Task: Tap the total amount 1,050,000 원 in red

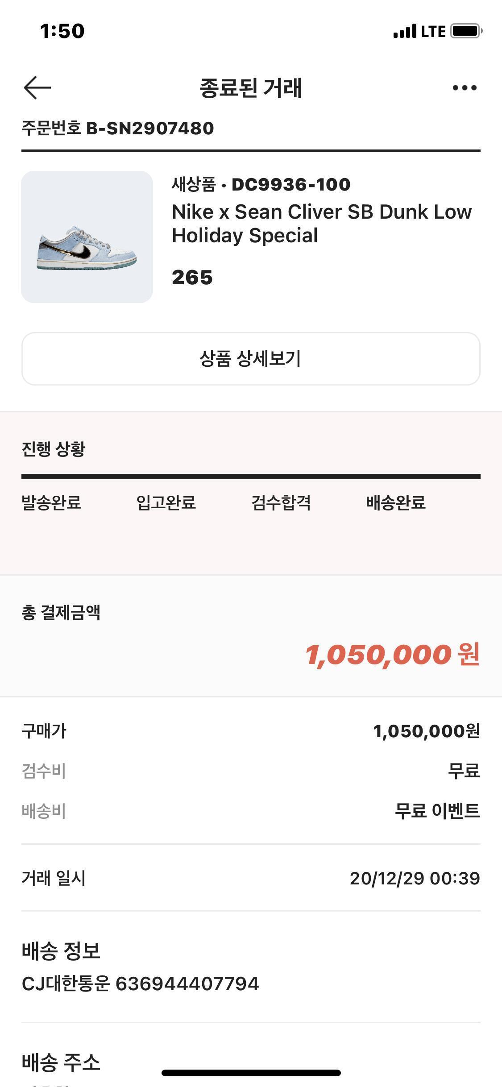Action: coord(392,655)
